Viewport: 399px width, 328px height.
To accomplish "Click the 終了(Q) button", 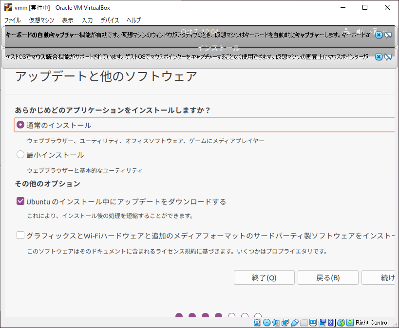I will click(x=264, y=277).
